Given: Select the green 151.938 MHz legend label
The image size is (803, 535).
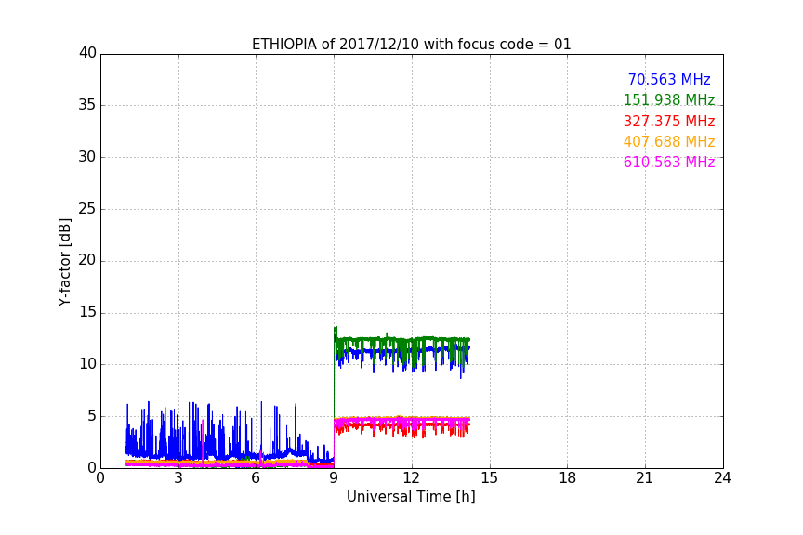Looking at the screenshot, I should point(669,99).
